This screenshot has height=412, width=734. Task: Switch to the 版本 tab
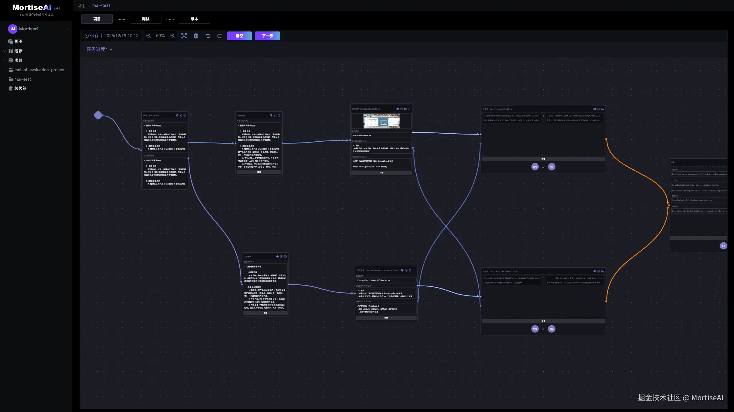[x=194, y=19]
